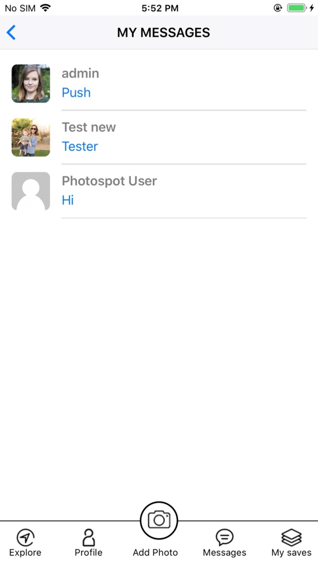Viewport: 318px width, 566px height.
Task: Open admin's profile picture
Action: 31,83
